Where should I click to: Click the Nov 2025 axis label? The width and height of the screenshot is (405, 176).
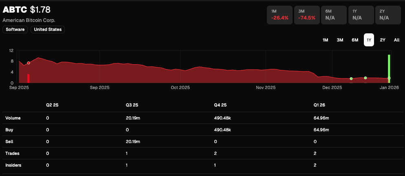(x=266, y=88)
